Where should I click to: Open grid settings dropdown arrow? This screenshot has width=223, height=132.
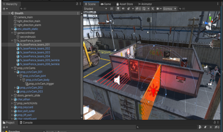point(148,9)
